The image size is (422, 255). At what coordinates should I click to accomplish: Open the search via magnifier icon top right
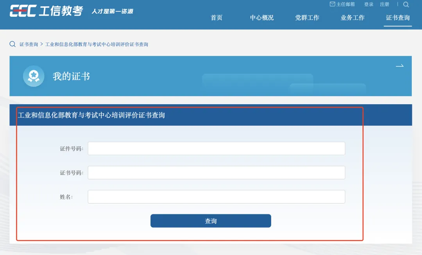point(406,4)
